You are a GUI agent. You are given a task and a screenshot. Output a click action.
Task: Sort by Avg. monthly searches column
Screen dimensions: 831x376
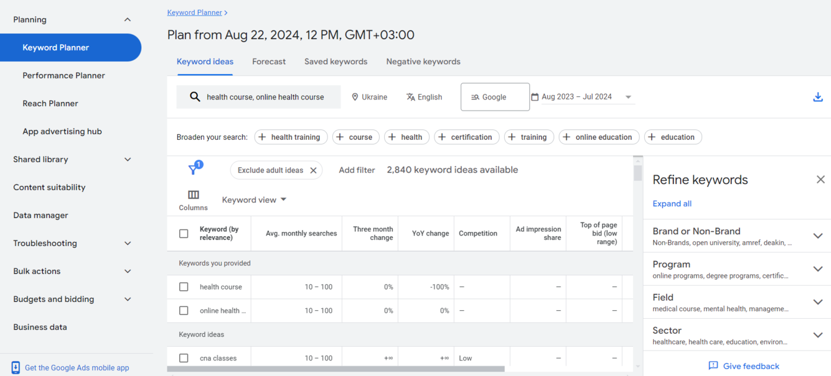(301, 234)
